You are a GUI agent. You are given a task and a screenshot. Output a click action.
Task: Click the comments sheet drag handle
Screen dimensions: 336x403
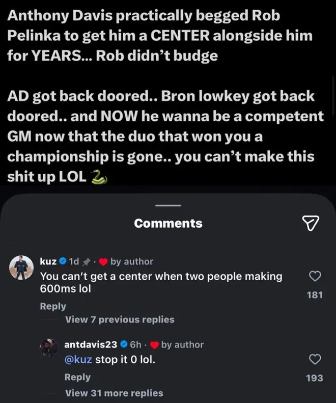(x=169, y=206)
